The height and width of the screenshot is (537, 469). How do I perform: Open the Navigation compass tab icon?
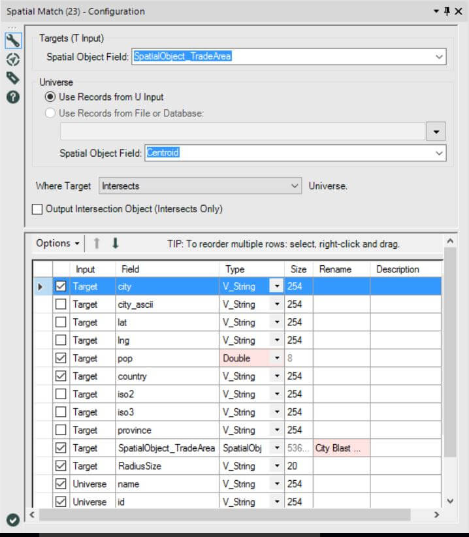(13, 60)
